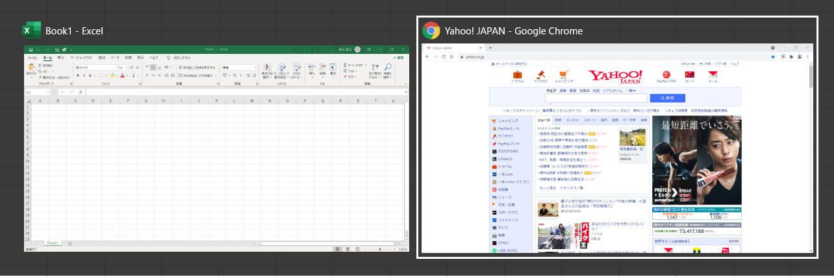
Task: Open the Excel font size dropdown
Action: tap(127, 67)
